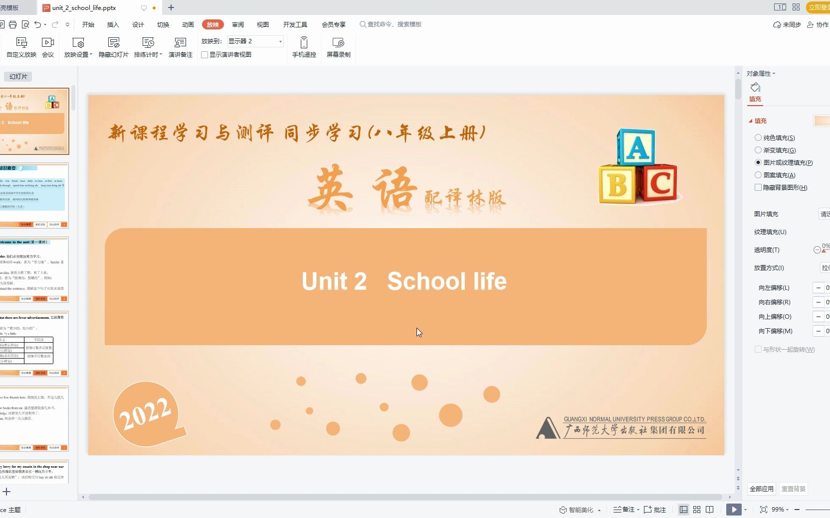
Task: Click the Not Synced (未同步) cloud icon
Action: pos(787,24)
